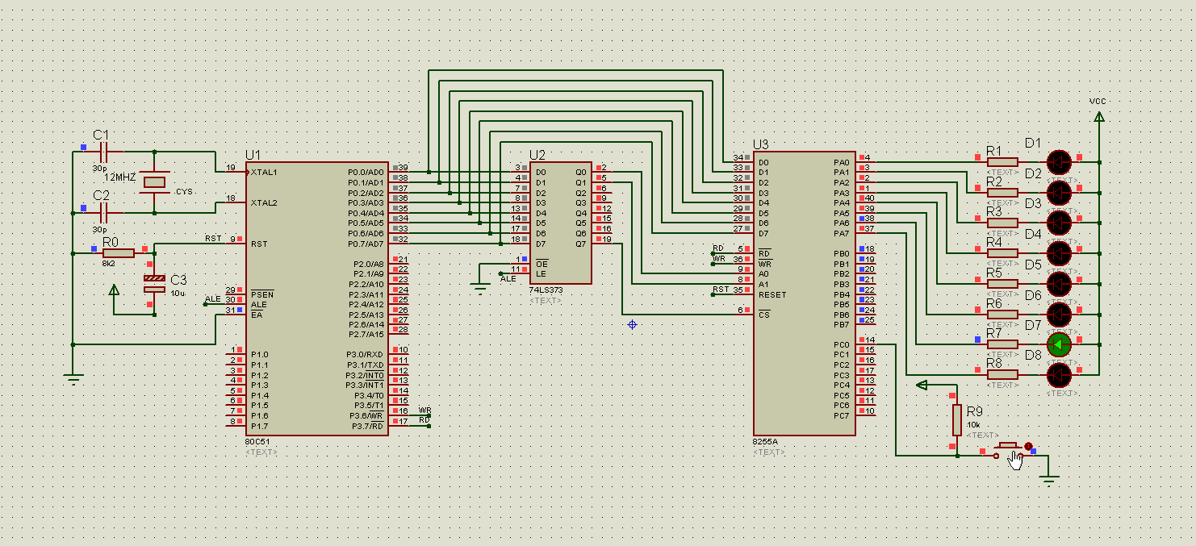This screenshot has height=546, width=1196.
Task: Click the 12MHZ crystal symbol
Action: [155, 182]
